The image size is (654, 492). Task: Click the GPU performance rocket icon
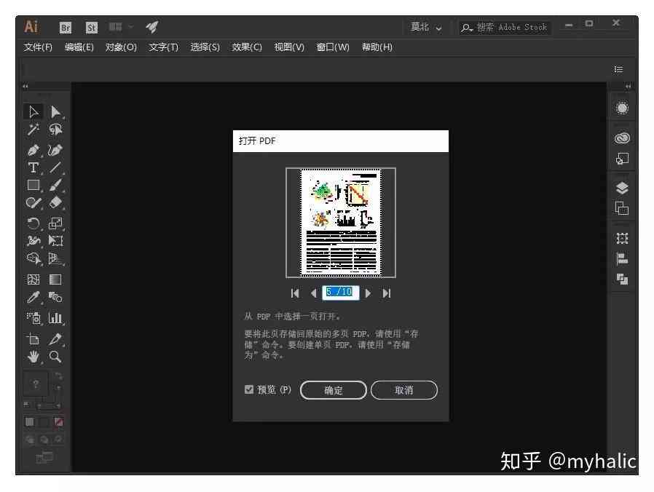[x=152, y=27]
